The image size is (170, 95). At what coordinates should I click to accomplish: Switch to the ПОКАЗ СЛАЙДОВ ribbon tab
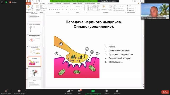(x=77, y=3)
